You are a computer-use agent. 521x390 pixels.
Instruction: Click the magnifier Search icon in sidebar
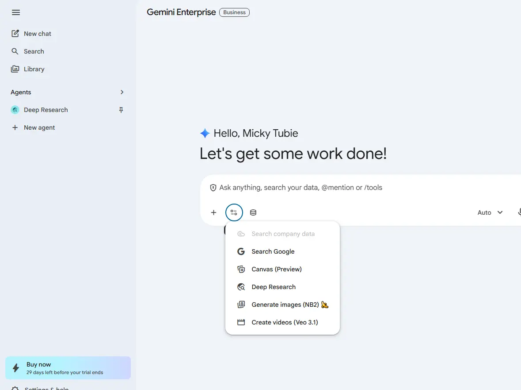pos(15,51)
